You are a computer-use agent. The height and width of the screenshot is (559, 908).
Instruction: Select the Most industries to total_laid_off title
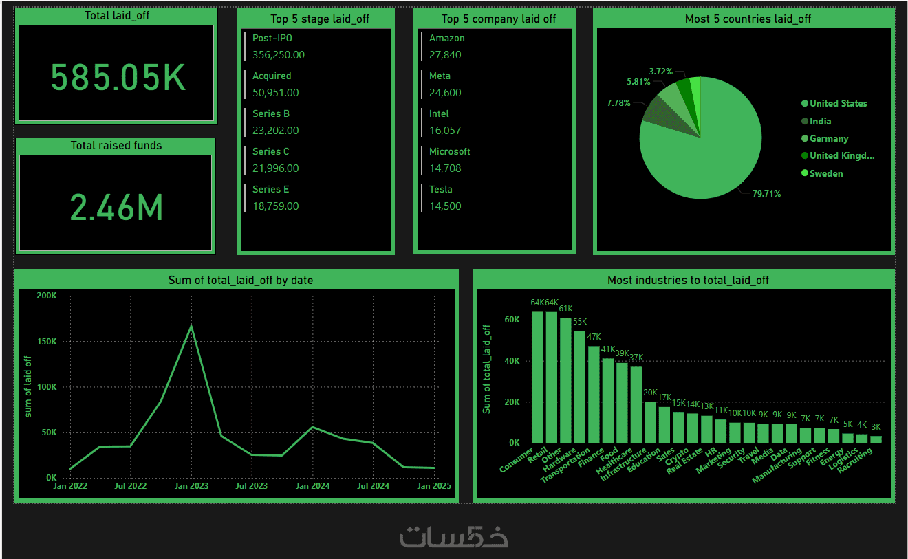point(688,281)
